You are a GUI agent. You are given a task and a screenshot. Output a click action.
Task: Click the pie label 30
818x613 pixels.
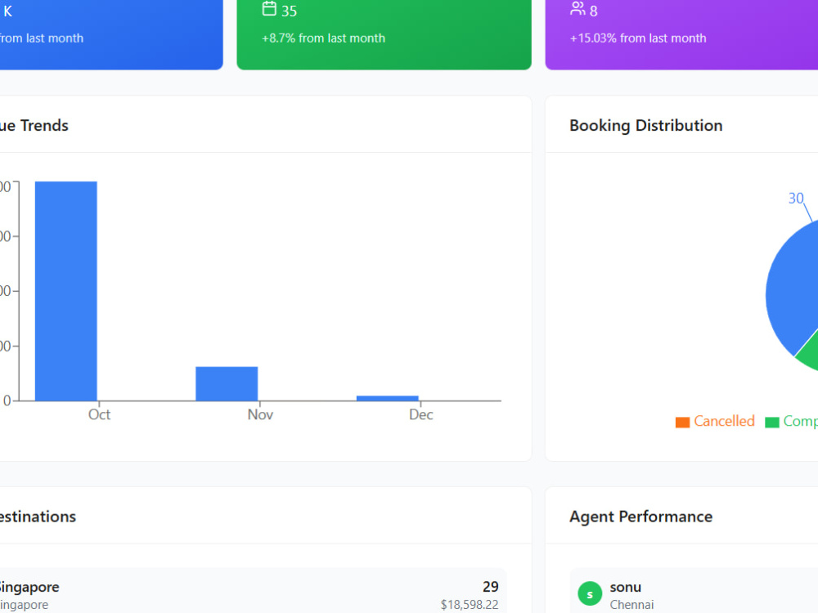[796, 199]
